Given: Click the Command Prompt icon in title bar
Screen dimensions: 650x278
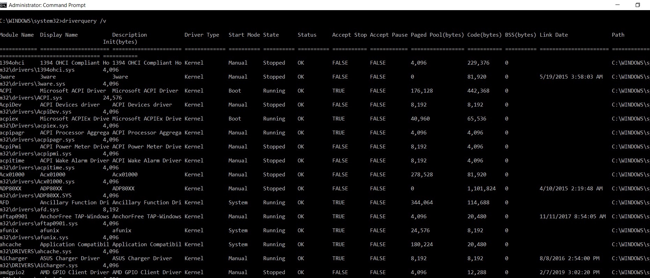Looking at the screenshot, I should coord(3,5).
